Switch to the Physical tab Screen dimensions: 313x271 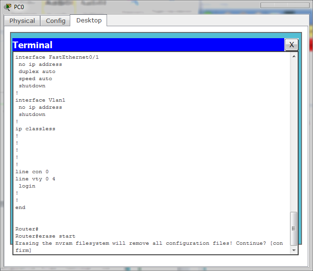pyautogui.click(x=22, y=21)
